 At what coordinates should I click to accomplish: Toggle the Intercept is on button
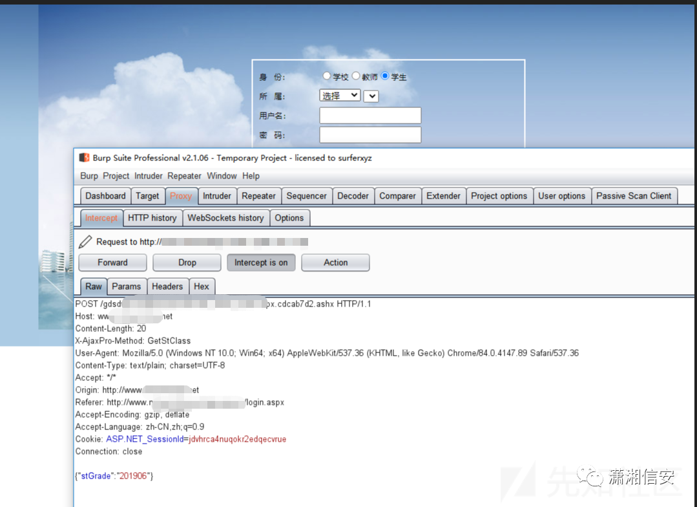pos(261,262)
